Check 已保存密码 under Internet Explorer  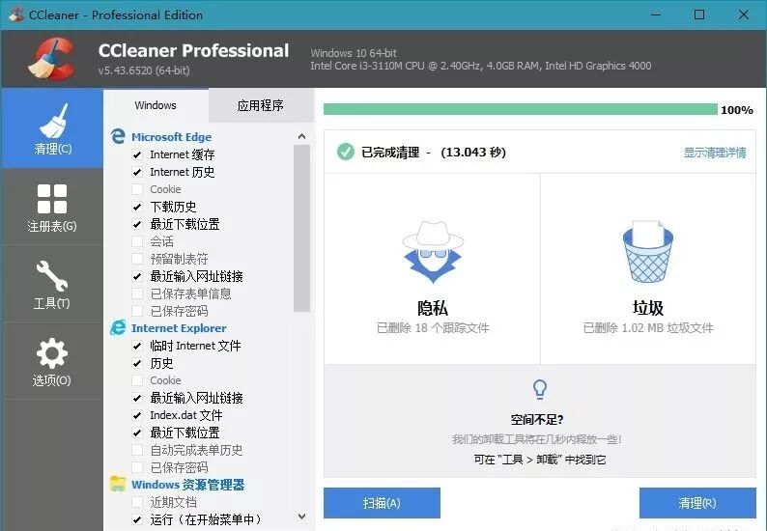tap(137, 467)
